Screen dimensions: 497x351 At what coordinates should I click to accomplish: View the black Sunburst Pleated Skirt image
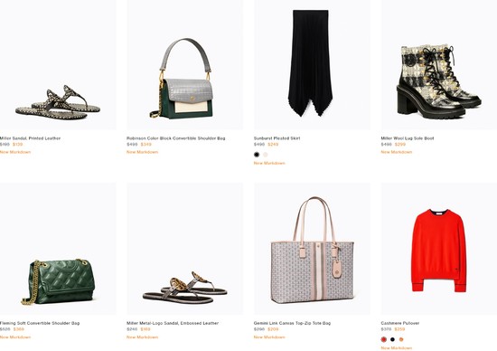pos(313,64)
